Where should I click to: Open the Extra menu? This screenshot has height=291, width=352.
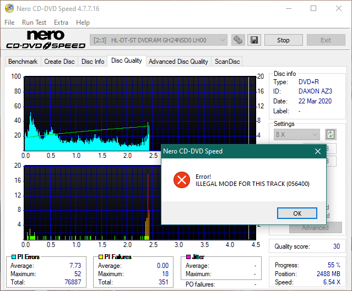(61, 23)
